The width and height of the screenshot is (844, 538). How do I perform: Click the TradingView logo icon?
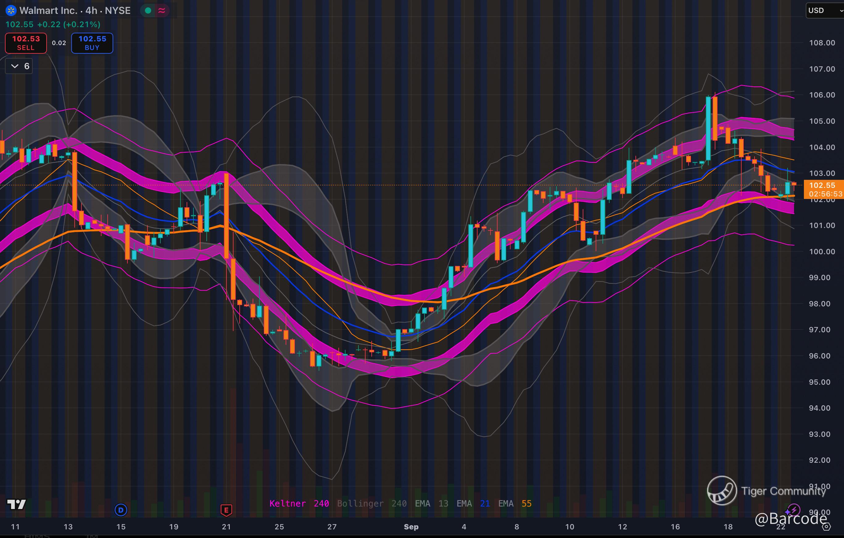click(16, 504)
